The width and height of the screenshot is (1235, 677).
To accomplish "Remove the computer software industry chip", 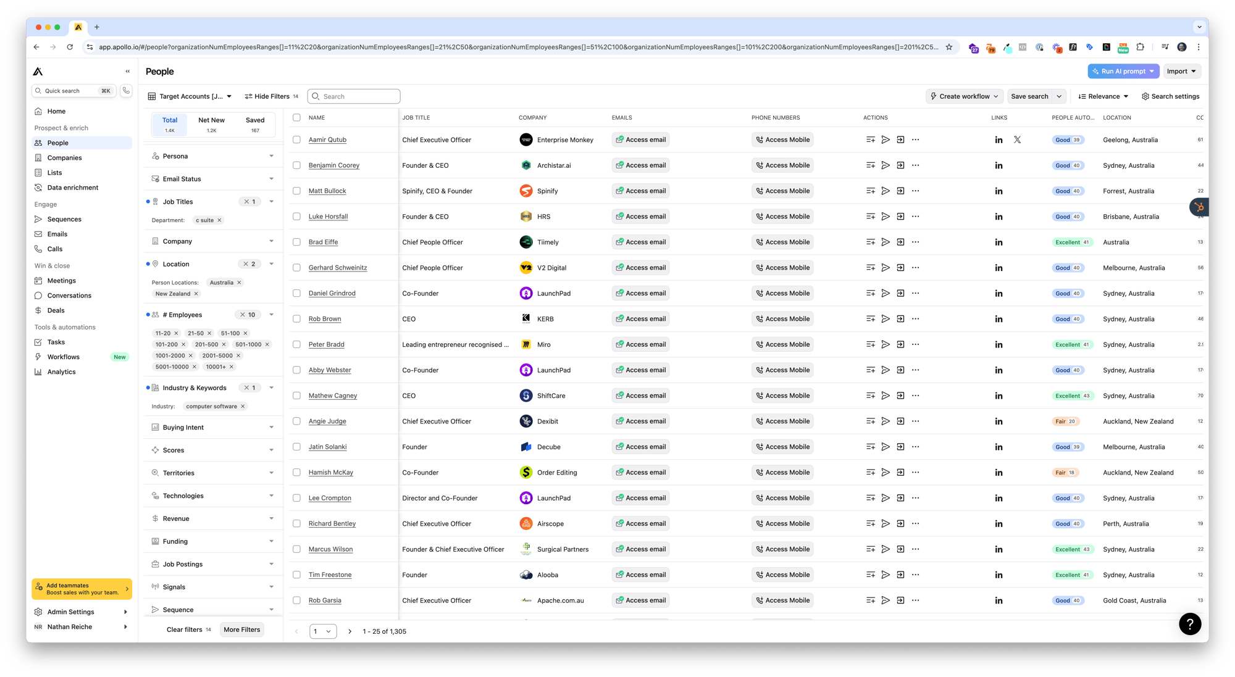I will 243,407.
